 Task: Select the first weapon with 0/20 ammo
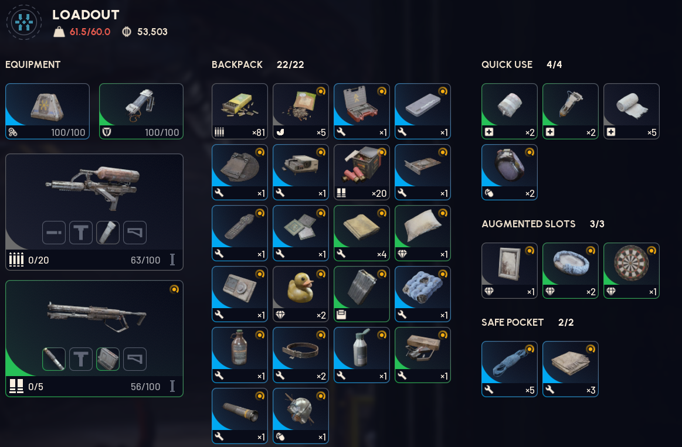click(x=94, y=212)
